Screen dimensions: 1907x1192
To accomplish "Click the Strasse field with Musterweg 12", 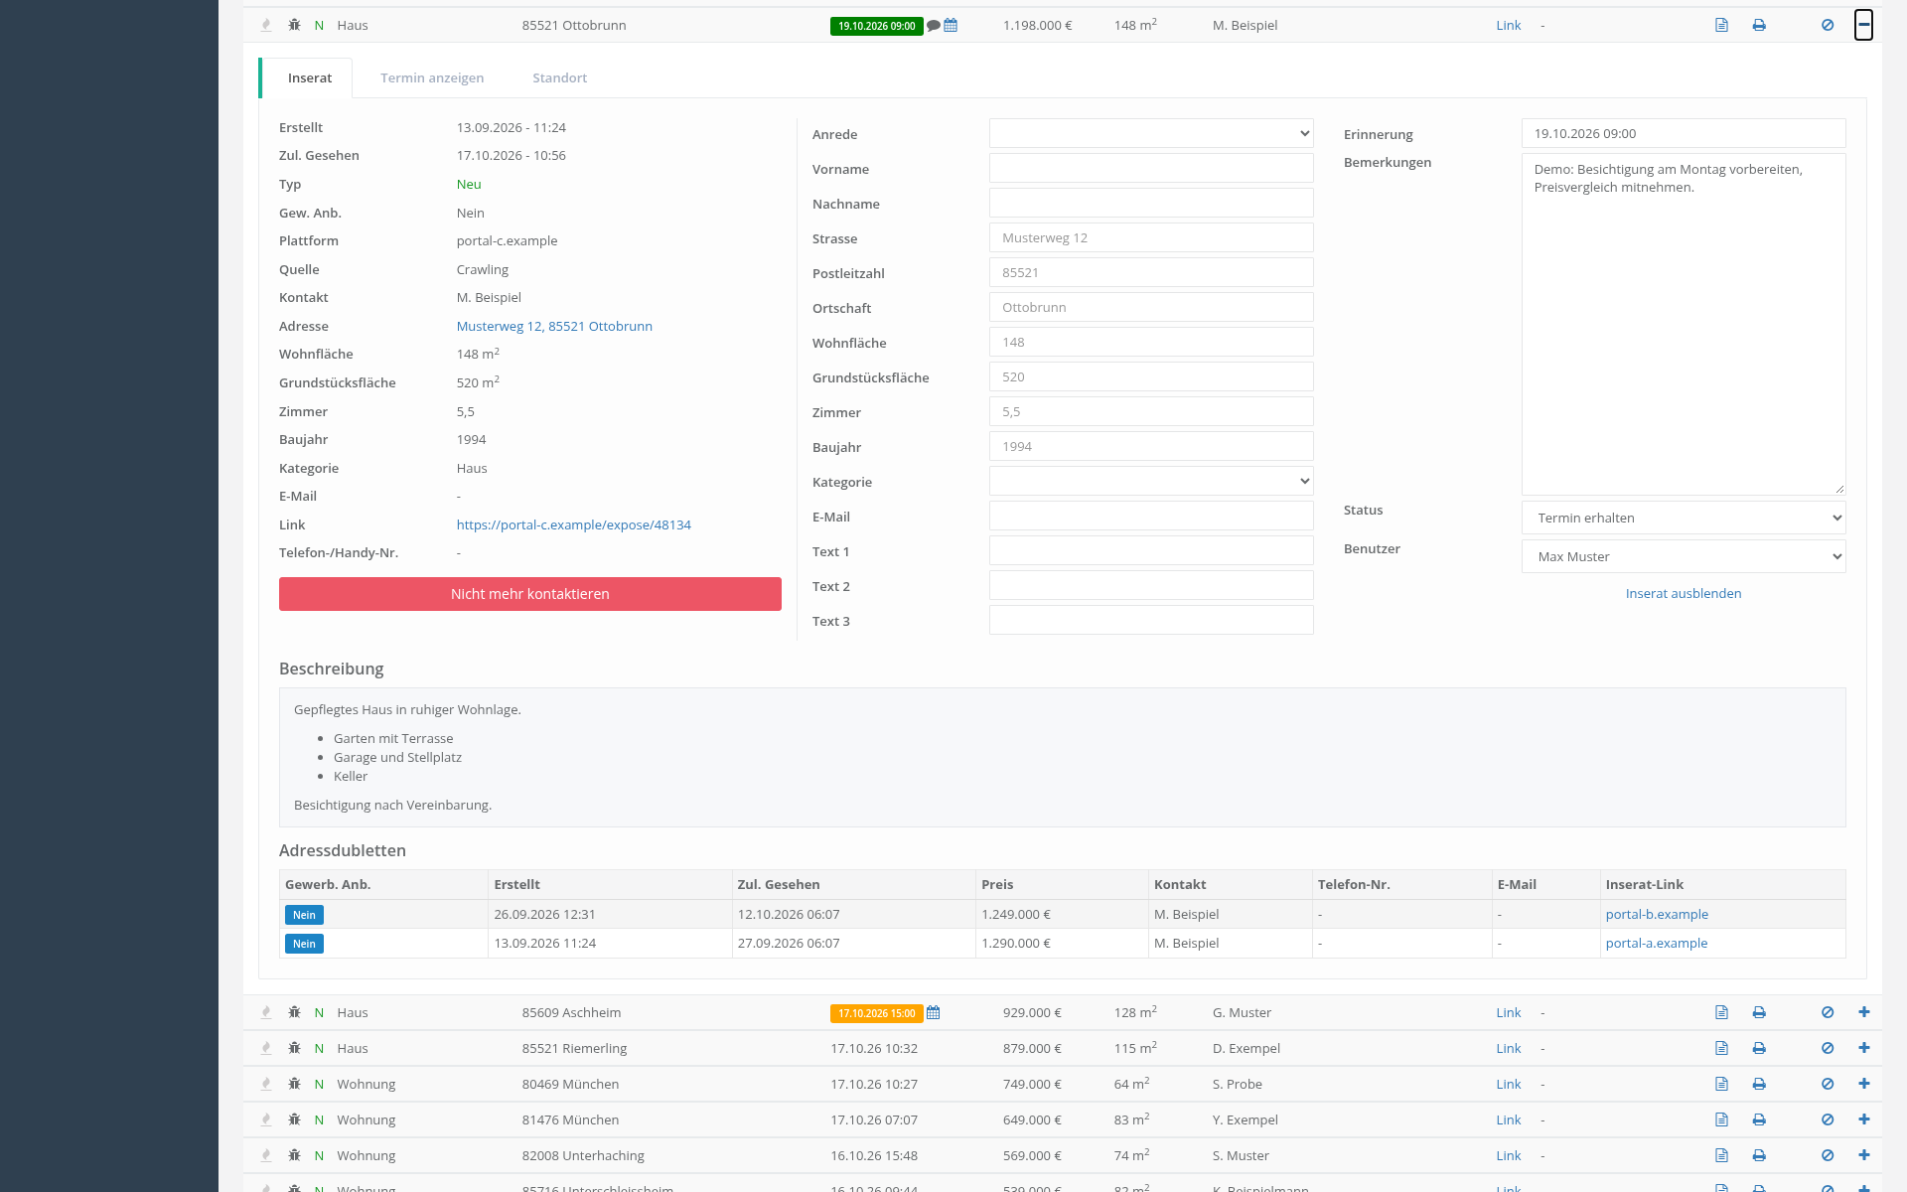I will [x=1151, y=237].
